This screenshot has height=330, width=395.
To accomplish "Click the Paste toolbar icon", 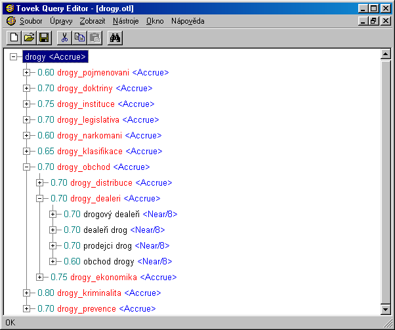I will tap(94, 38).
